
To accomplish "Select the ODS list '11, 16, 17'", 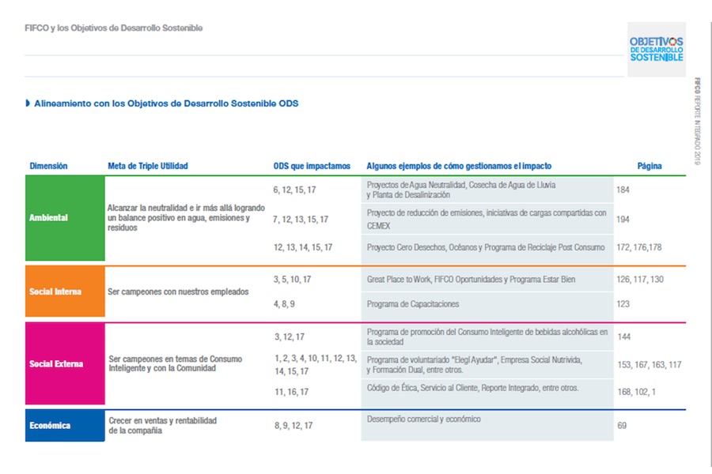I will click(x=291, y=392).
